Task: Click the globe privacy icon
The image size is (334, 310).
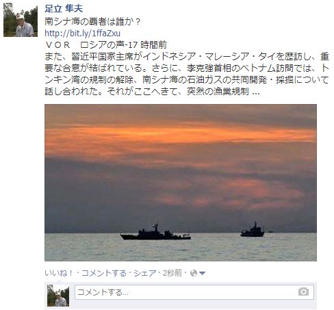Action: click(194, 273)
